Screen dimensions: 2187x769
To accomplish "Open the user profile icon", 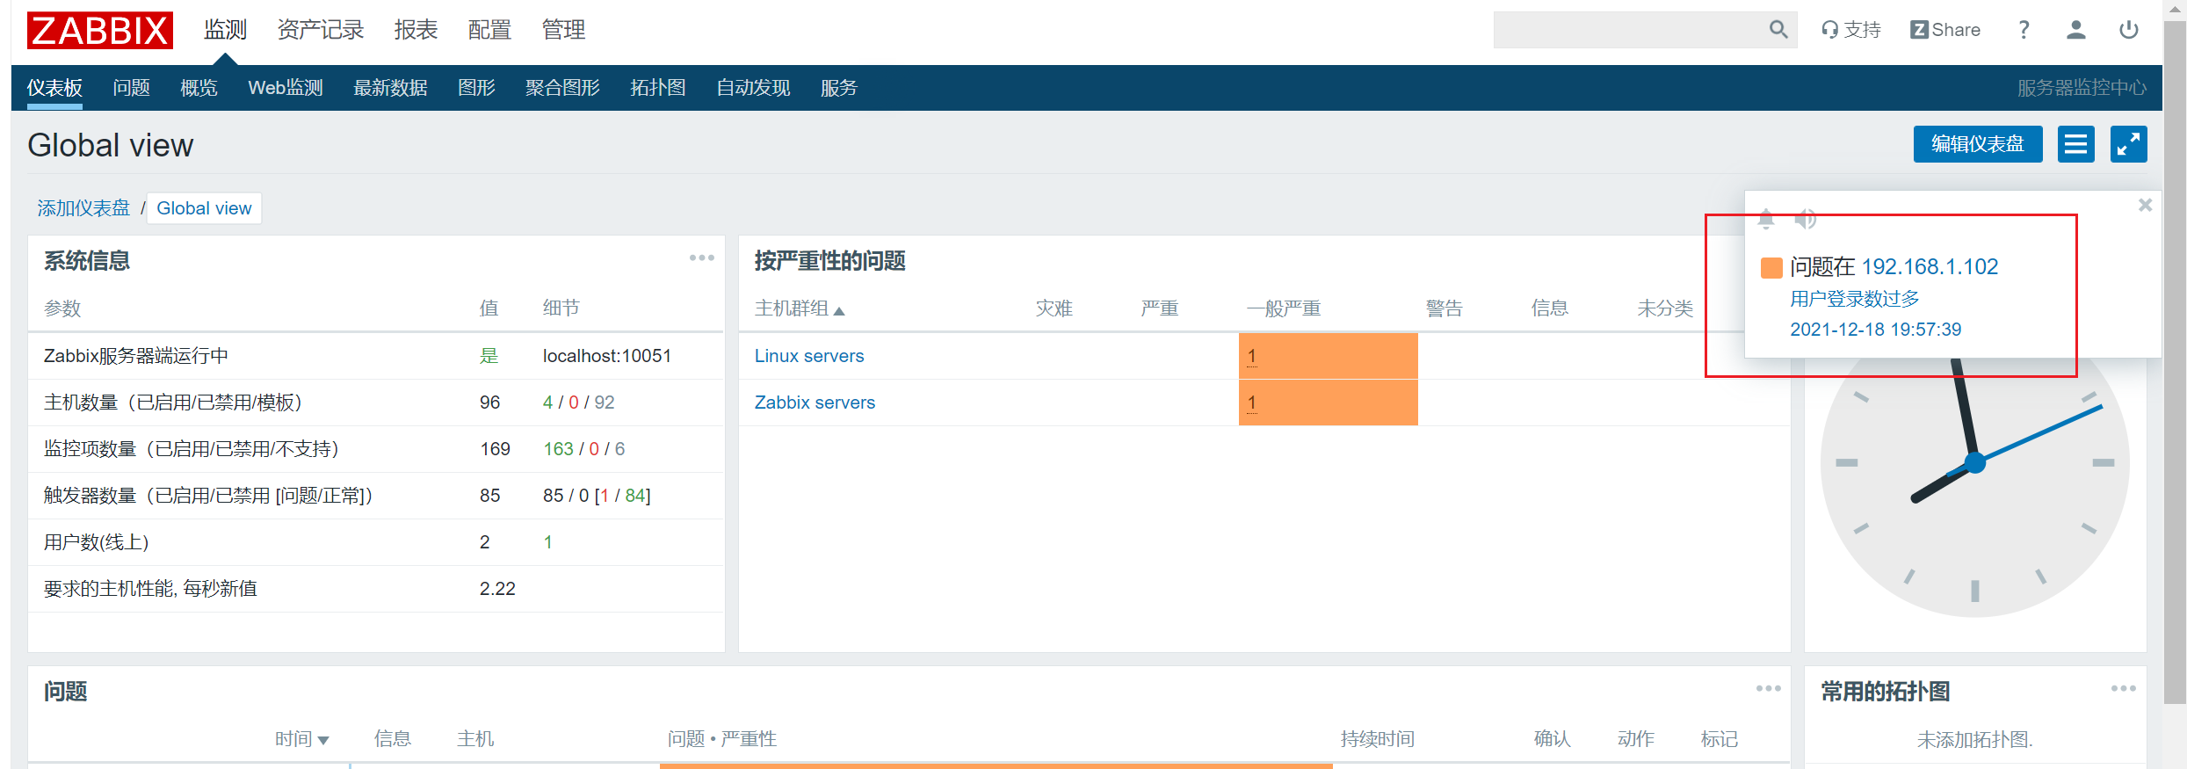I will click(x=2075, y=30).
